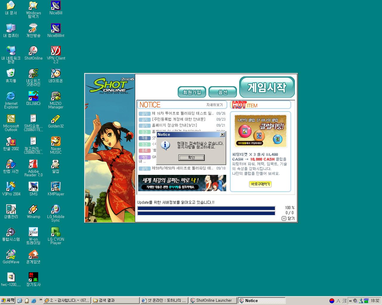The image size is (382, 305).
Task: Select the GoldWave desktop icon
Action: (x=11, y=257)
